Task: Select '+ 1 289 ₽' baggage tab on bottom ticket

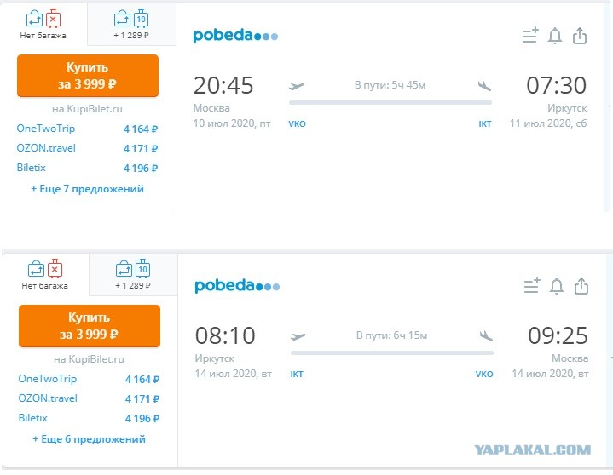Action: [133, 274]
